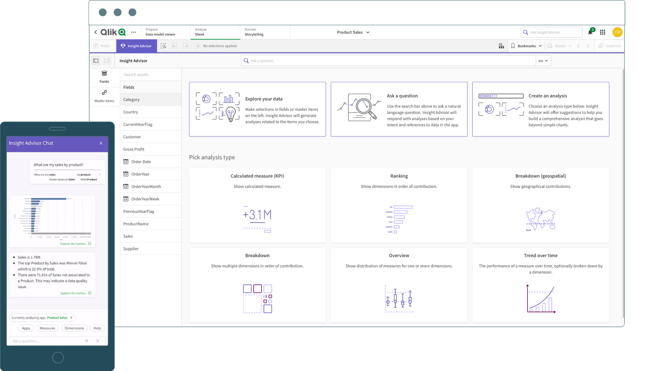The image size is (655, 371).
Task: Click the chat send arrow icon
Action: point(86,341)
